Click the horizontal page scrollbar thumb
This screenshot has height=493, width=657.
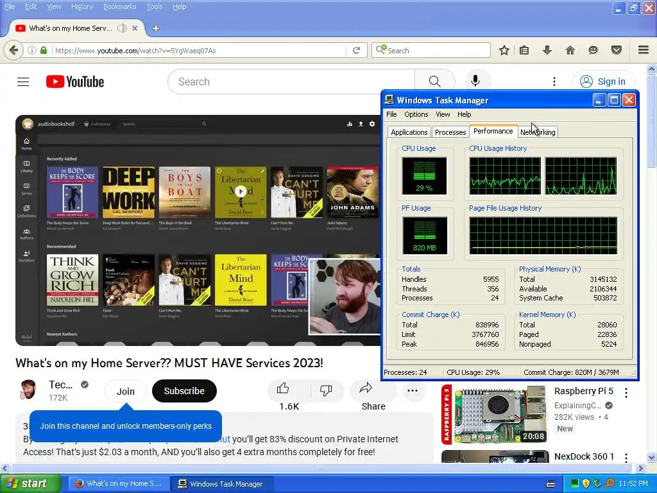pyautogui.click(x=321, y=468)
